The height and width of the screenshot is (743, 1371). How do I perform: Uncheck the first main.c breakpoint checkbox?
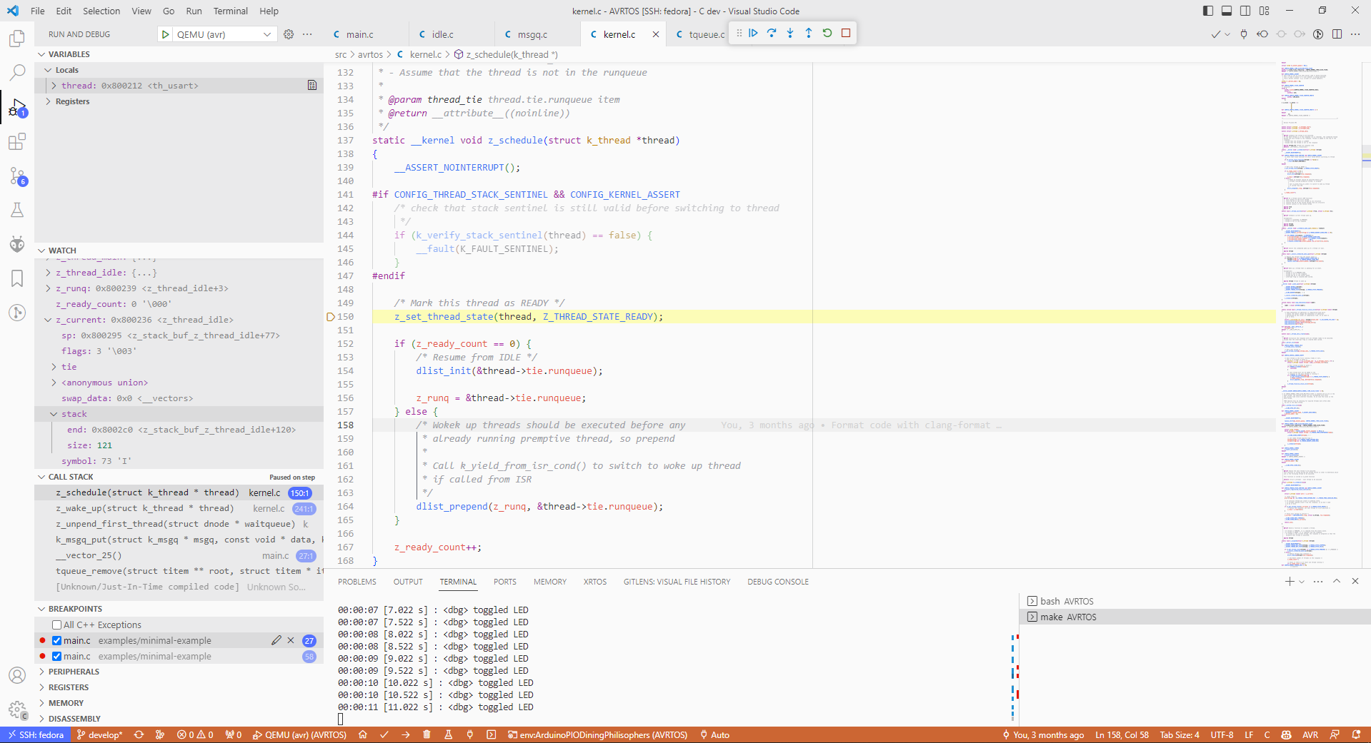pos(56,640)
